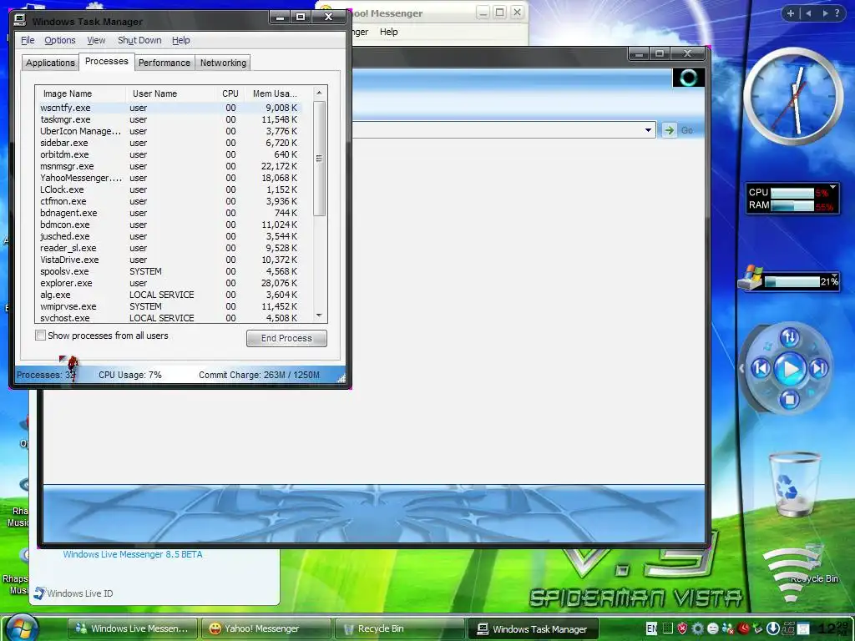This screenshot has height=641, width=855.
Task: Select spoolsv.exe process row
Action: pyautogui.click(x=169, y=271)
